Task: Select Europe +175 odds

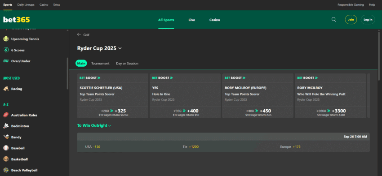Action: coord(290,146)
